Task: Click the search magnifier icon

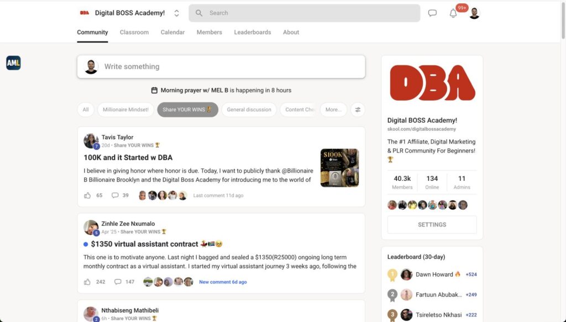Action: tap(199, 13)
